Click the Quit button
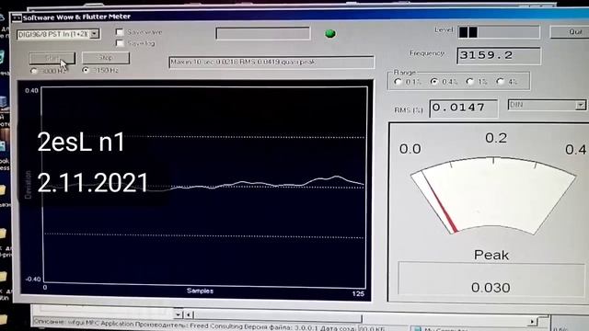This screenshot has width=589, height=331. [x=571, y=32]
